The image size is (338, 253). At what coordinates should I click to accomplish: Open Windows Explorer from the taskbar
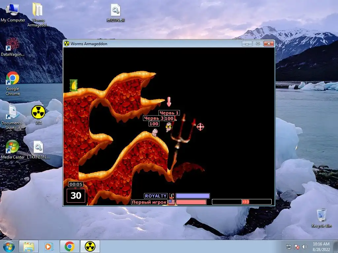click(x=29, y=246)
